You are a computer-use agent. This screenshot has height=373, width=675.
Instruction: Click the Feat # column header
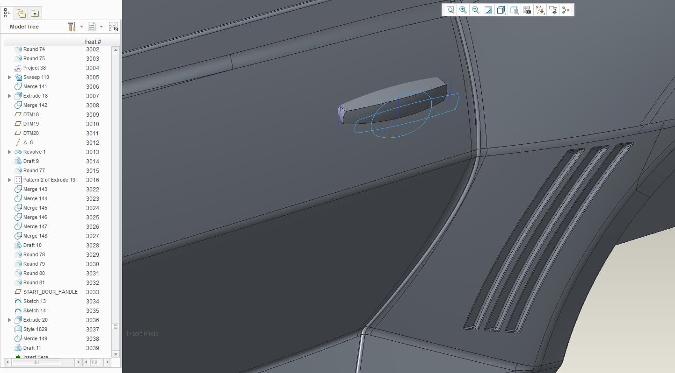93,42
